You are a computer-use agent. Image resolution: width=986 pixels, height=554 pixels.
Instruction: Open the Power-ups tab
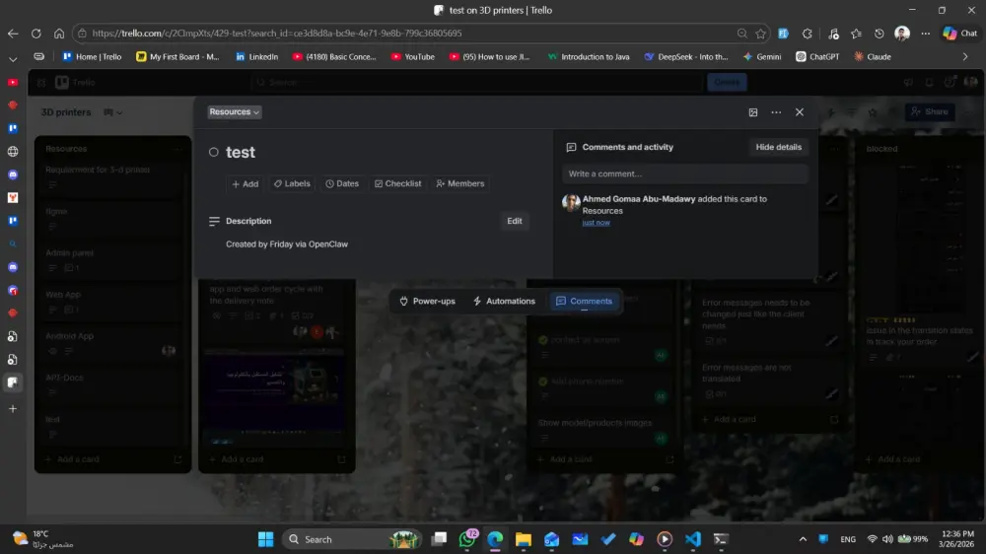click(427, 301)
